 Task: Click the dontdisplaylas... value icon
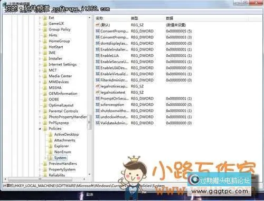point(98,43)
